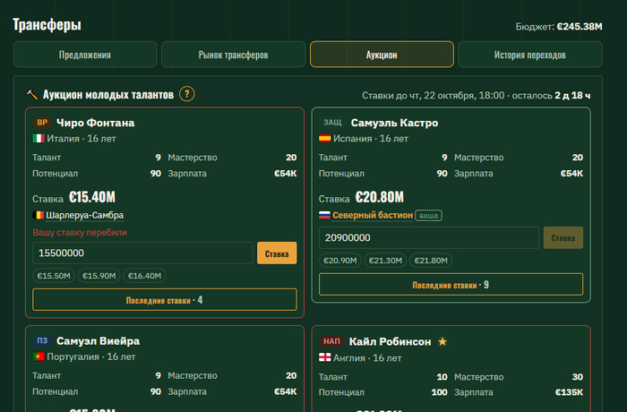Screen dimensions: 627x412
Task: Click the ВР position badge for Чиро Фонтана
Action: pos(42,123)
